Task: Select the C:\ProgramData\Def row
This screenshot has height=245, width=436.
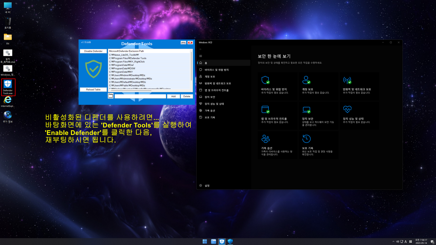Action: [149, 65]
